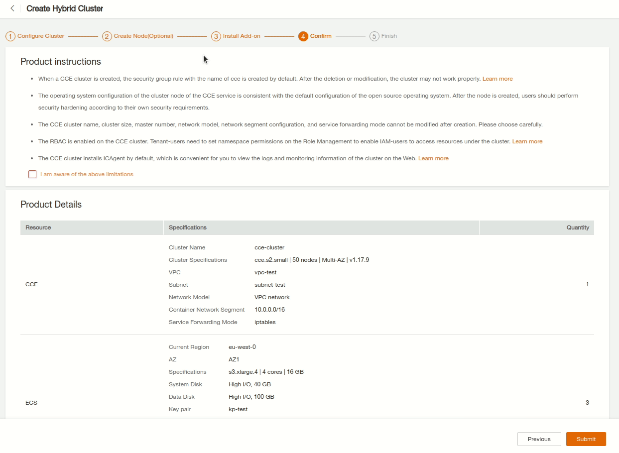Click service forwarding mode value iptables
Screen dimensions: 619x453
(x=265, y=322)
